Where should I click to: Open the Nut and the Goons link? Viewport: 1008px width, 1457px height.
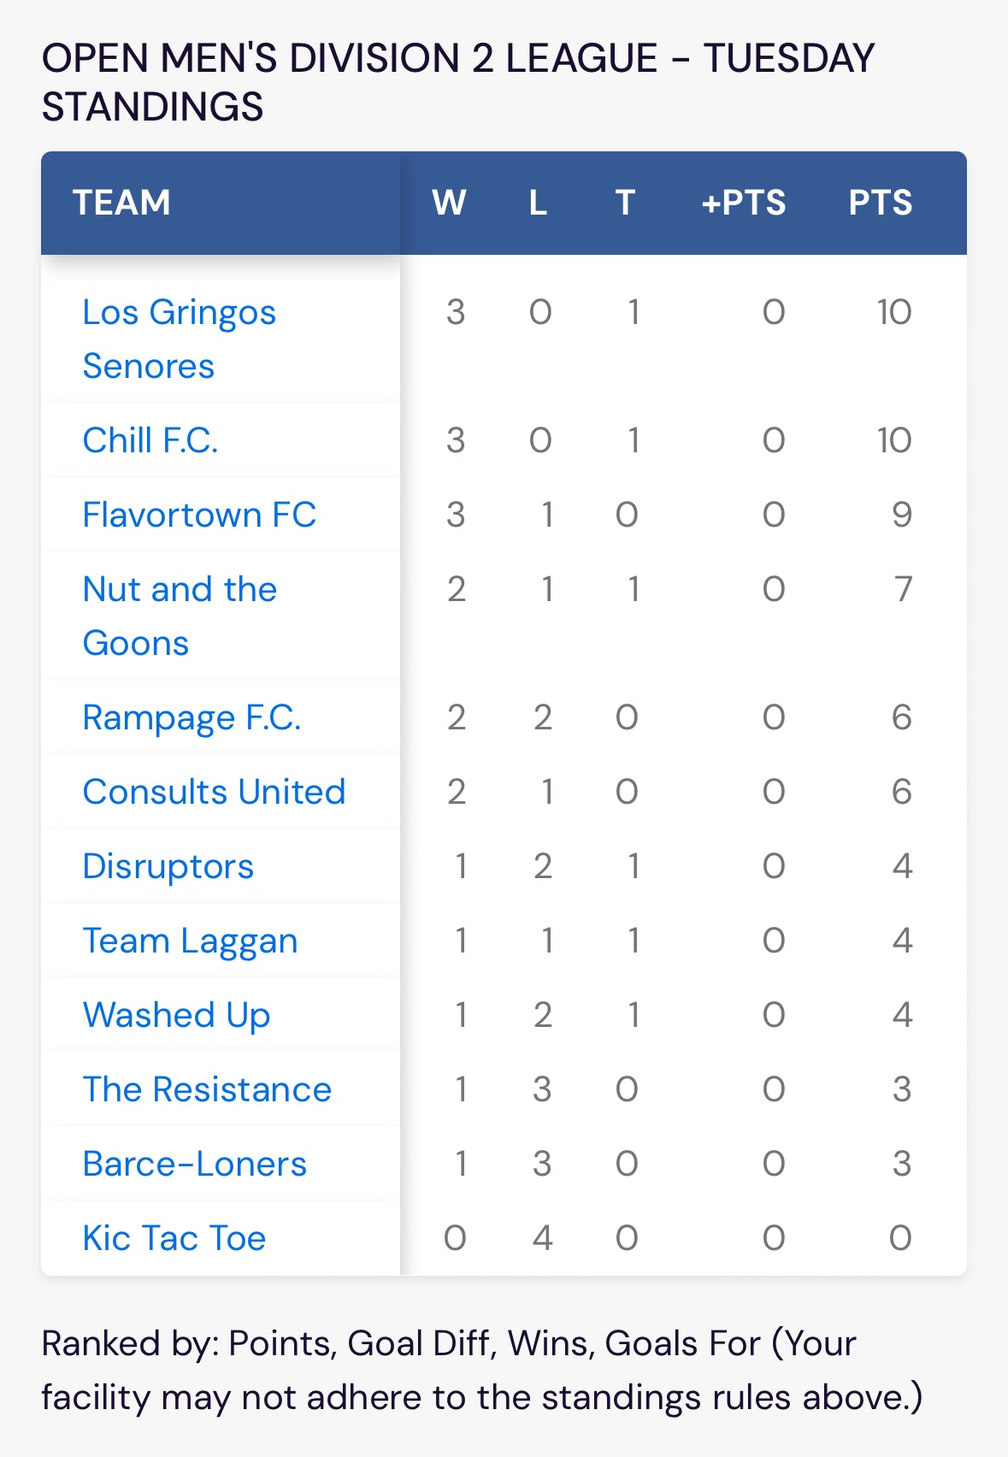click(x=180, y=616)
